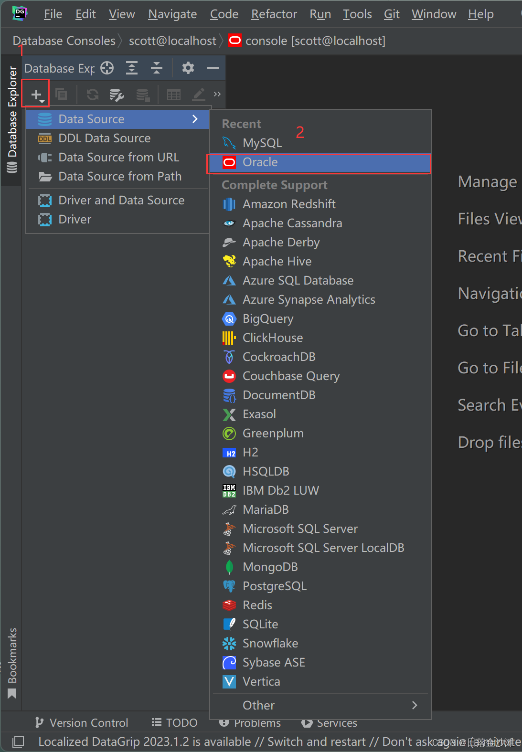Expand the Data Source submenu arrow

point(195,119)
